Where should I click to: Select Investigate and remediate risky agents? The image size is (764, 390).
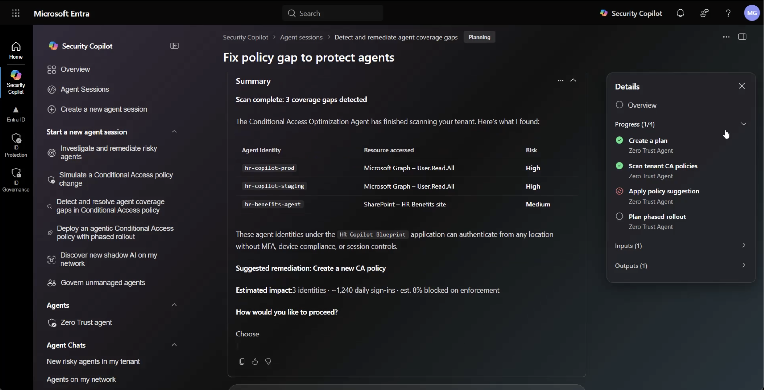(102, 152)
